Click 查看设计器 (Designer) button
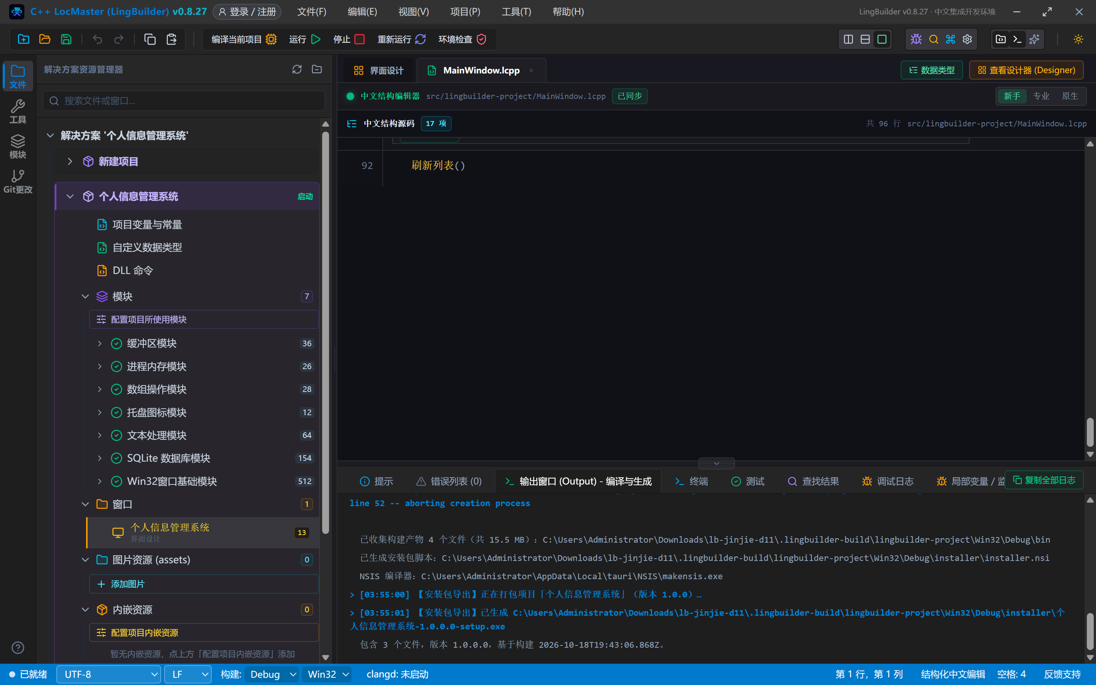This screenshot has height=685, width=1096. pos(1026,70)
